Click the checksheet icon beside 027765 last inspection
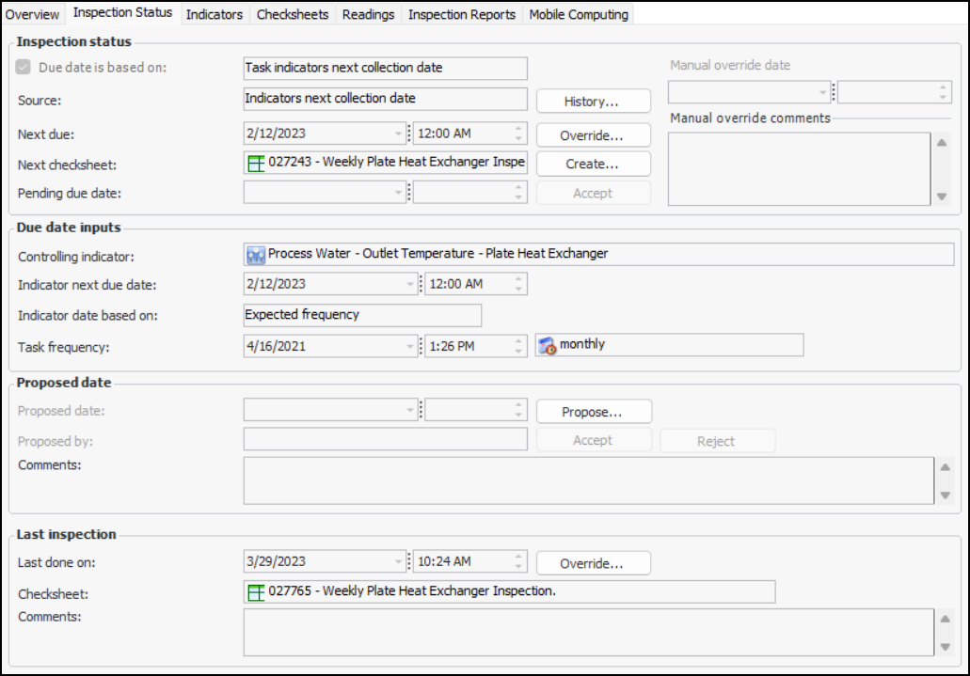Viewport: 970px width, 676px height. pos(256,592)
